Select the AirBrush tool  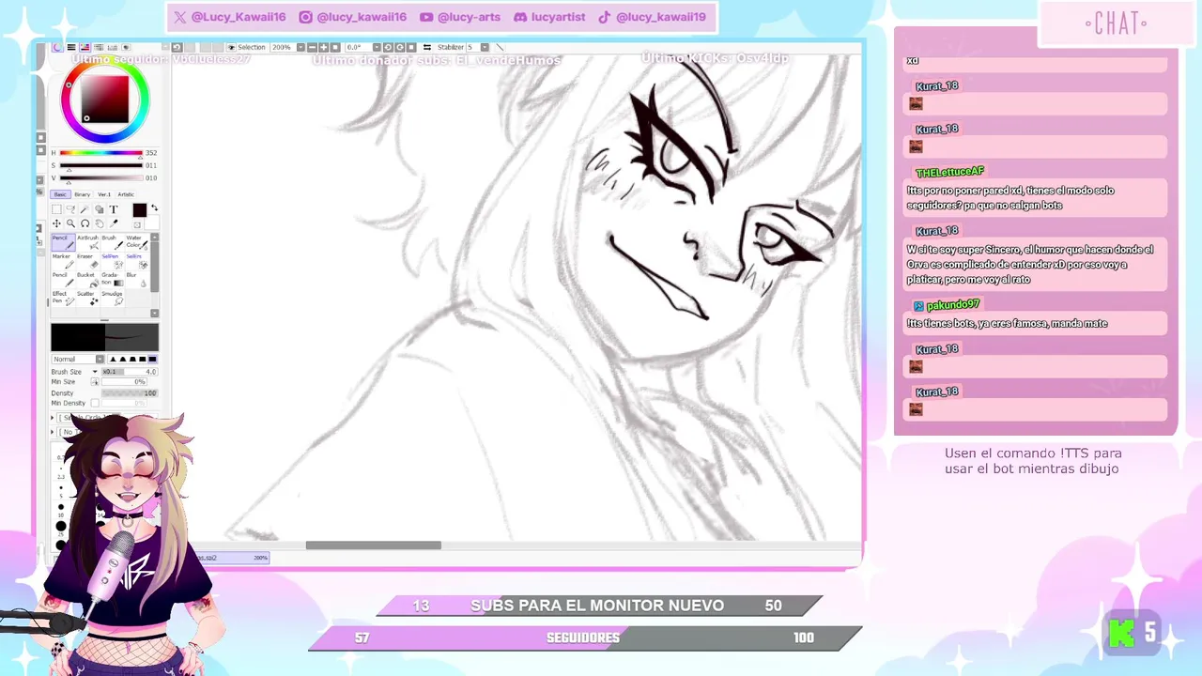(x=87, y=244)
